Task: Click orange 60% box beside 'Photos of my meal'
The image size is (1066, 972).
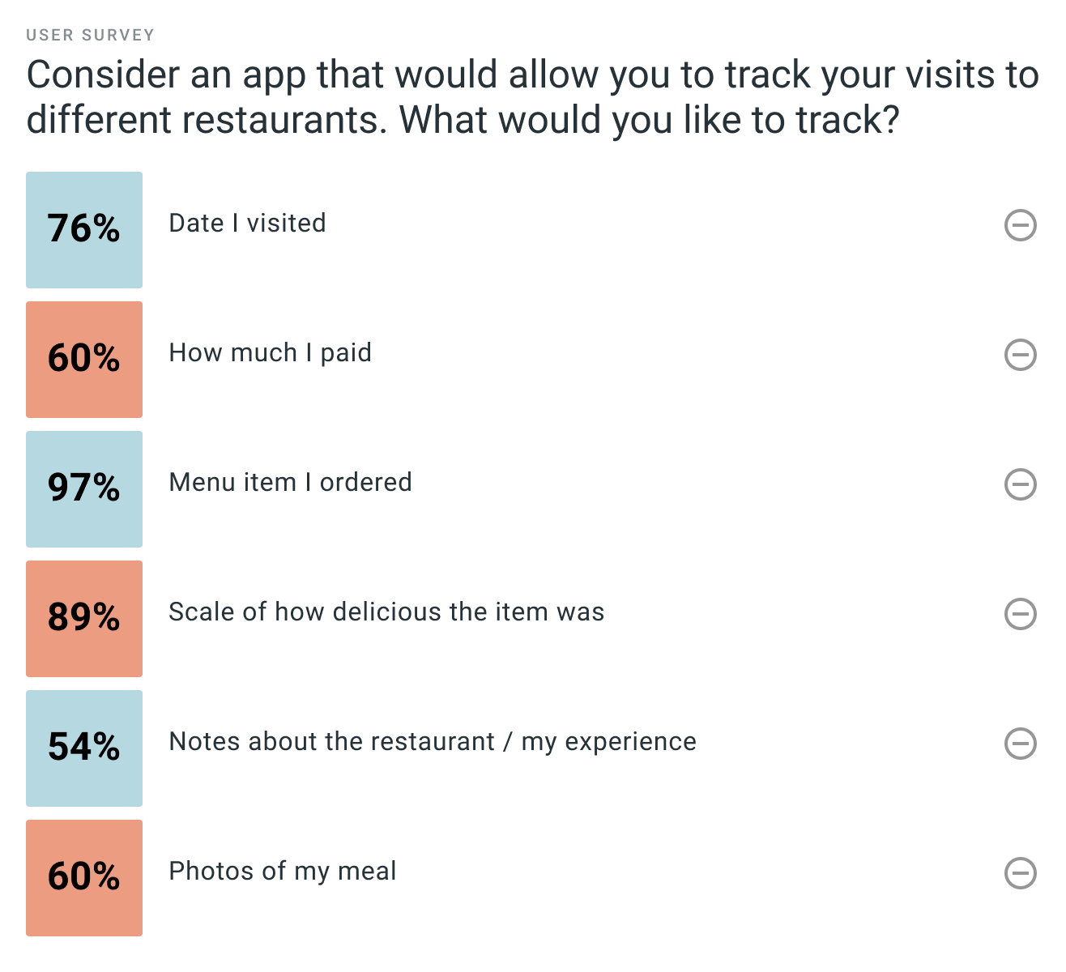Action: click(x=84, y=878)
